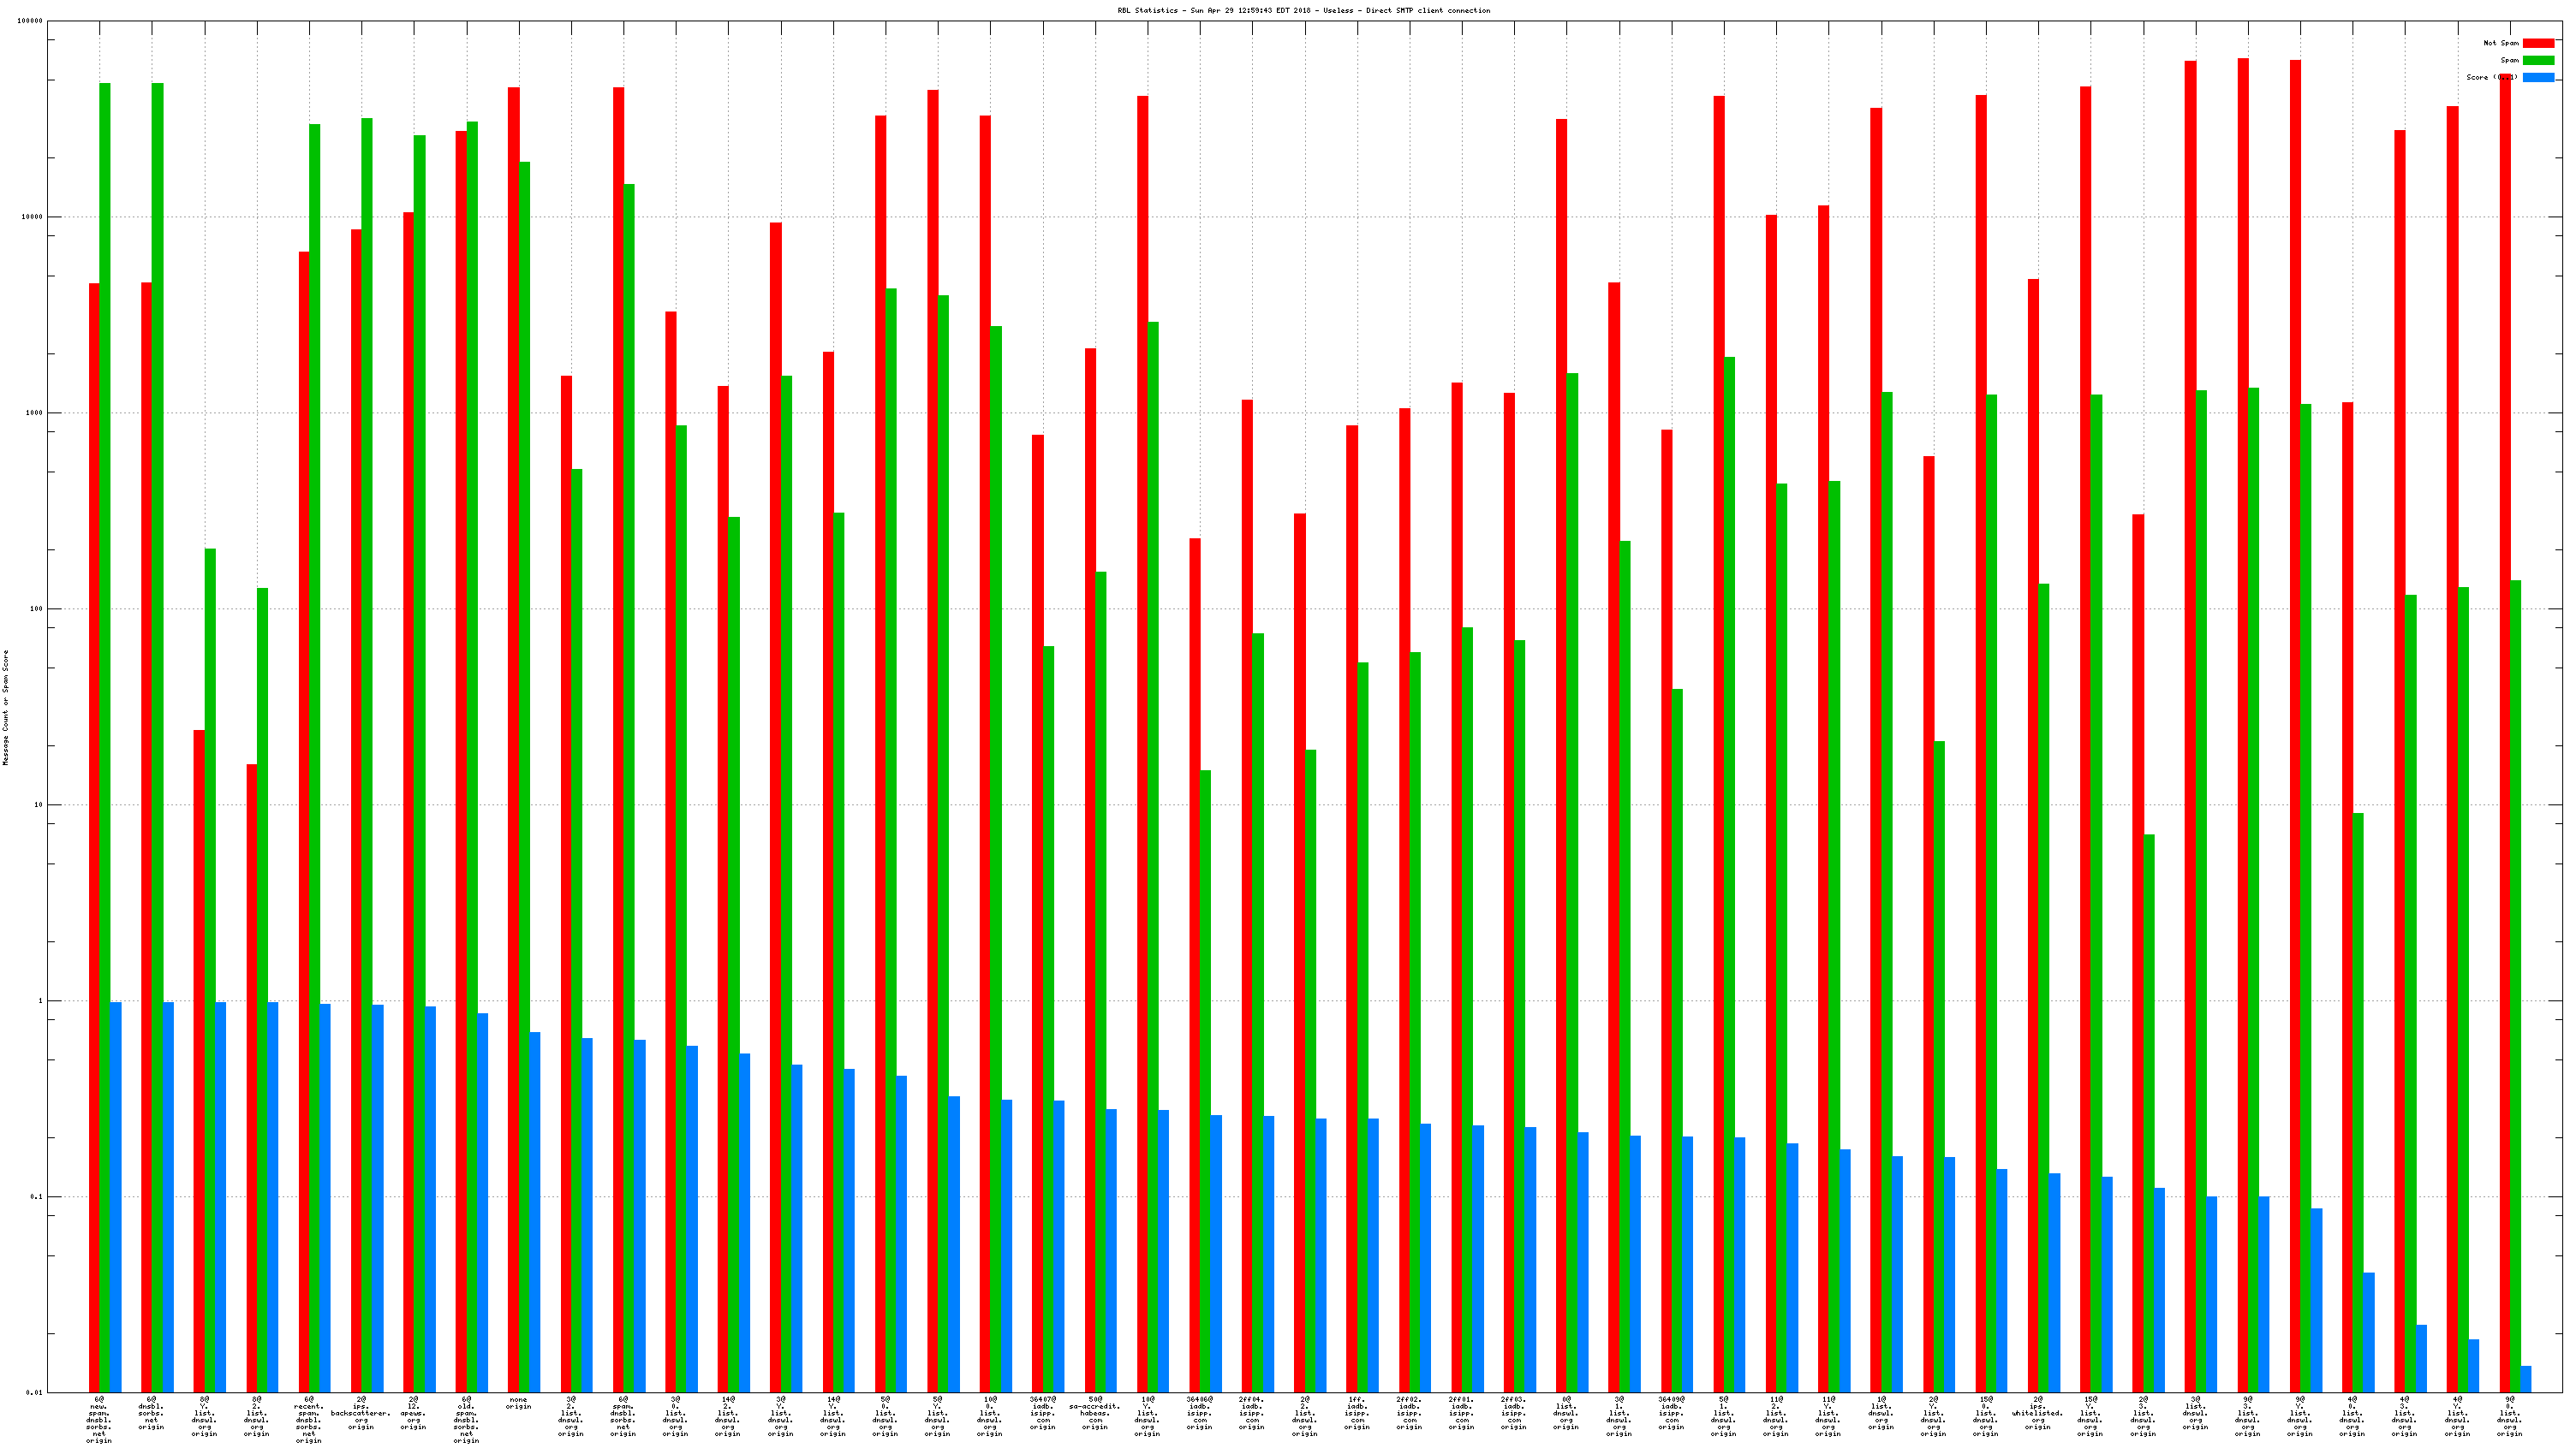Click the 100000 y-axis tick label

coord(30,21)
